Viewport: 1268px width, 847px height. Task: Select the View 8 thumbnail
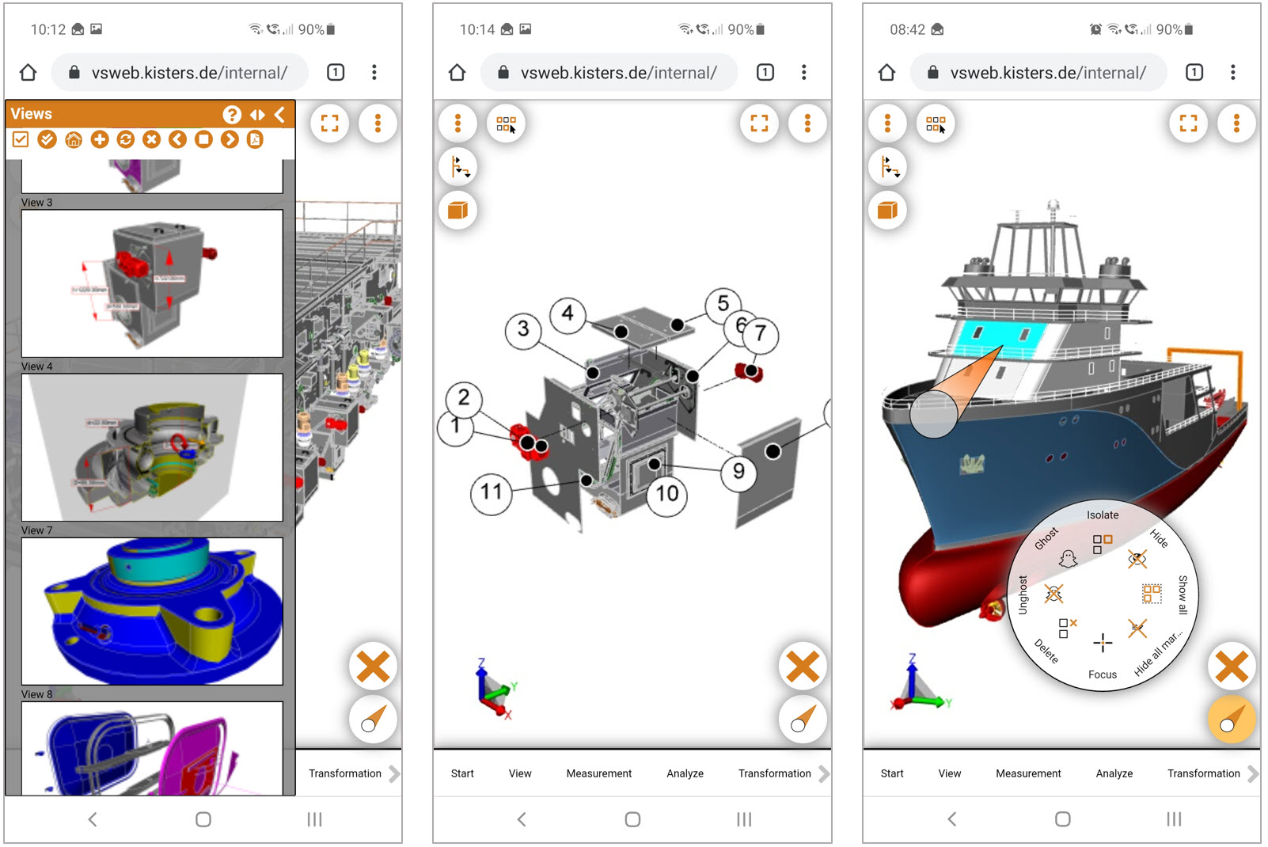[x=152, y=748]
